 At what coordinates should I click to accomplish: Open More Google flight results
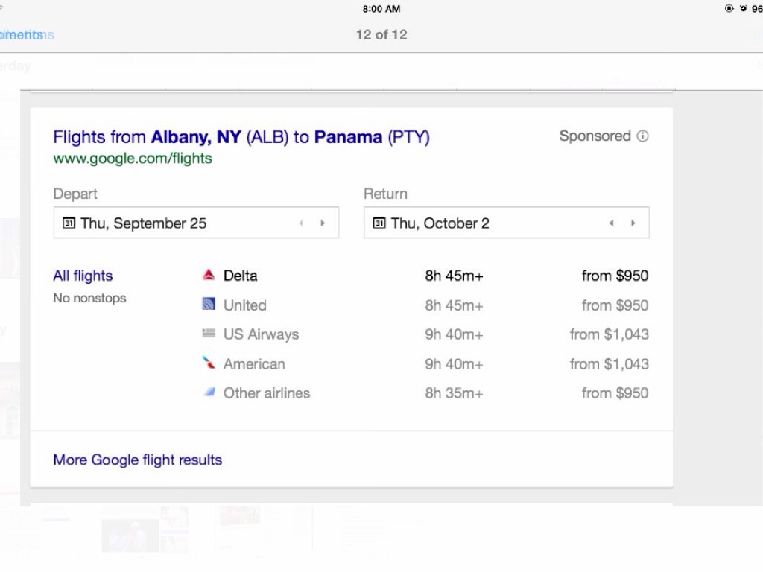coord(137,460)
